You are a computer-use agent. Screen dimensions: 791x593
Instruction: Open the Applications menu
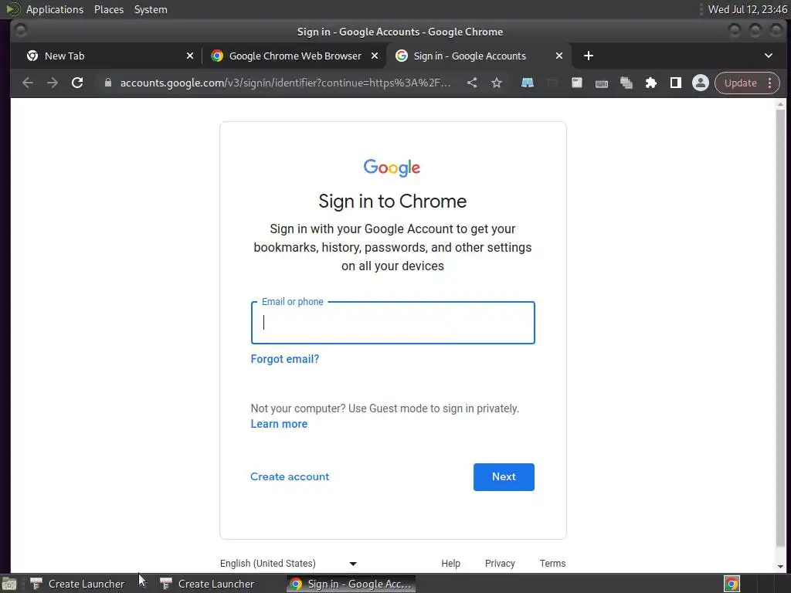(55, 9)
